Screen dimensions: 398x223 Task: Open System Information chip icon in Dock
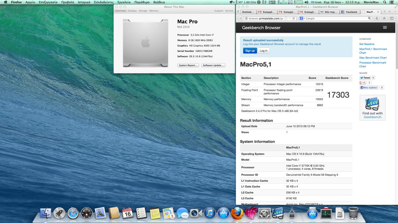pyautogui.click(x=292, y=213)
